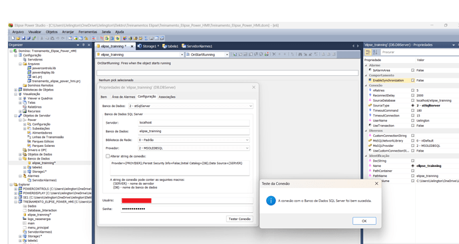This screenshot has height=244, width=459.
Task: Click the Senha password field
Action: tap(187, 209)
